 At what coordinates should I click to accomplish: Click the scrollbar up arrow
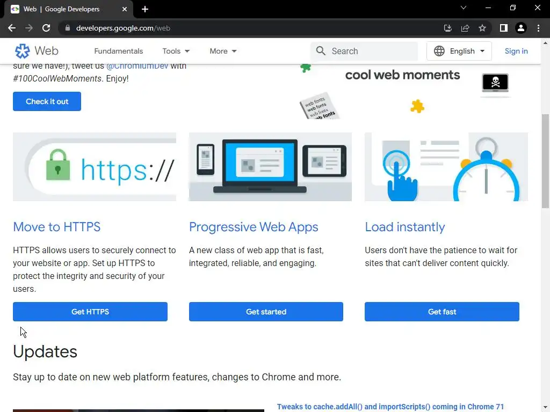(545, 43)
